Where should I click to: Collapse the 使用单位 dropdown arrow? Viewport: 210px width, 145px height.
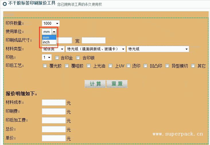(x=54, y=32)
